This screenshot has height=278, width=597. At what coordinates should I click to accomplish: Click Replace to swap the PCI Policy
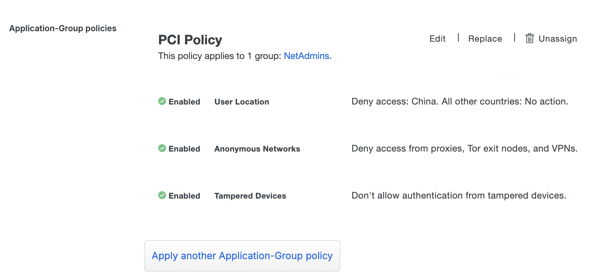pos(485,38)
